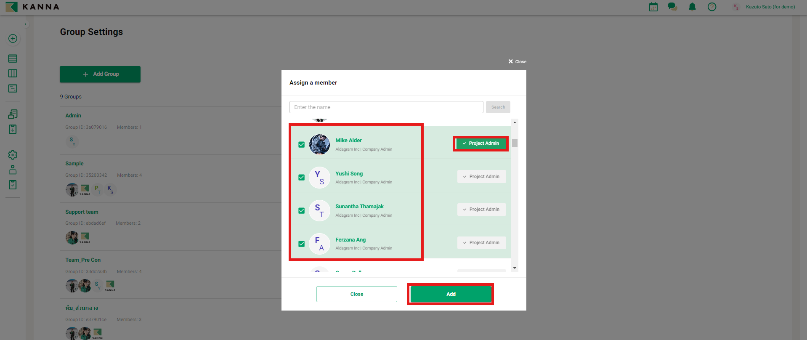
Task: Click the Search button
Action: pos(498,107)
